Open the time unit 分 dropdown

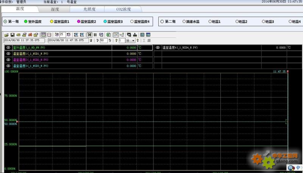pos(133,41)
